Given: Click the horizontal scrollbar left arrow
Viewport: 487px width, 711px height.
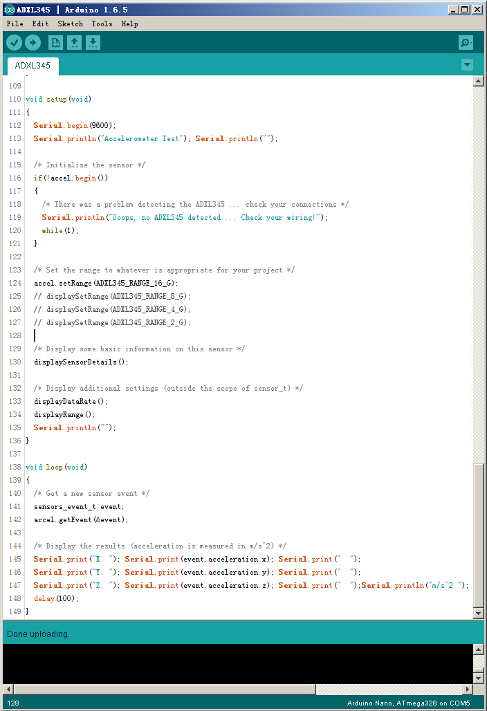Looking at the screenshot, I should [x=8, y=690].
